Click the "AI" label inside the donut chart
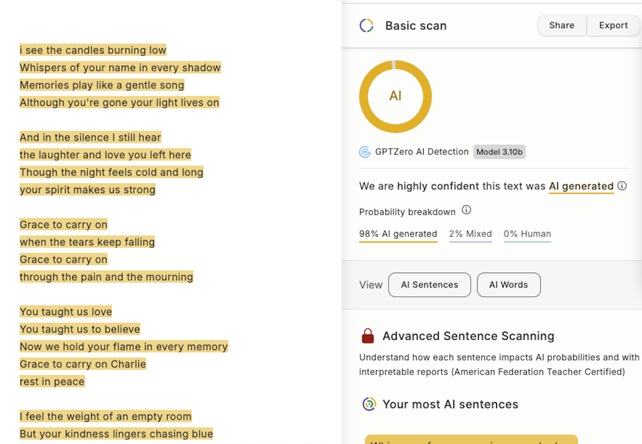Viewport: 642px width, 444px height. click(x=395, y=96)
